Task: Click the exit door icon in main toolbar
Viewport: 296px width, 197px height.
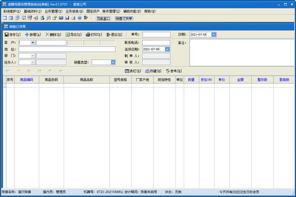Action: tap(86, 18)
